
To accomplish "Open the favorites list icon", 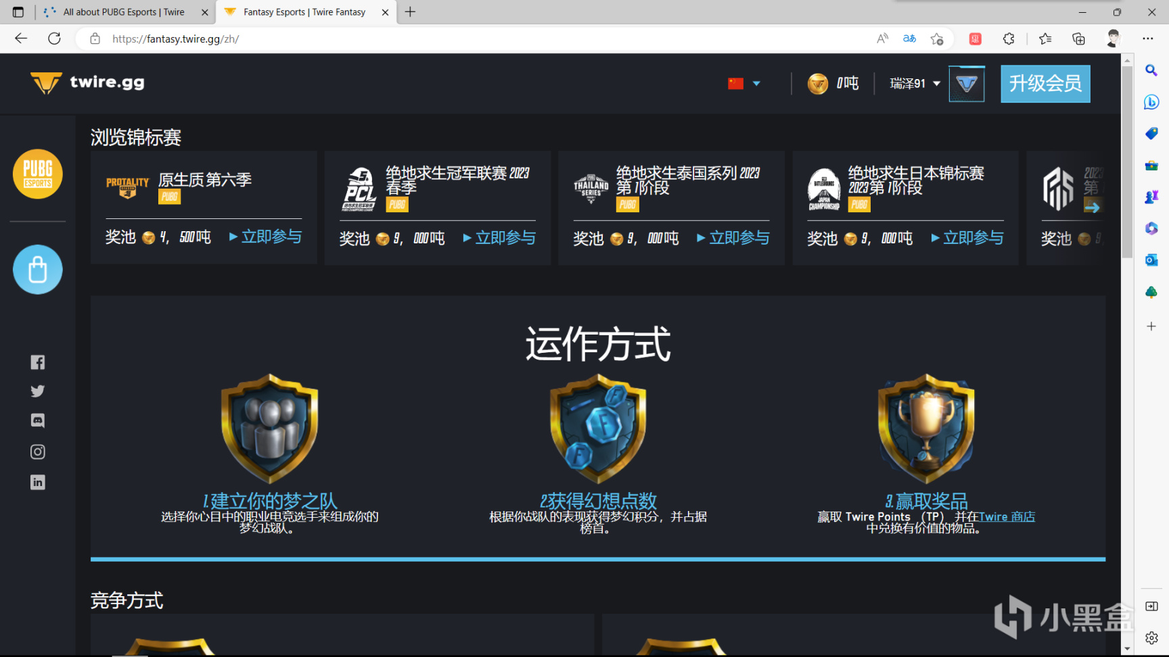I will (1045, 39).
